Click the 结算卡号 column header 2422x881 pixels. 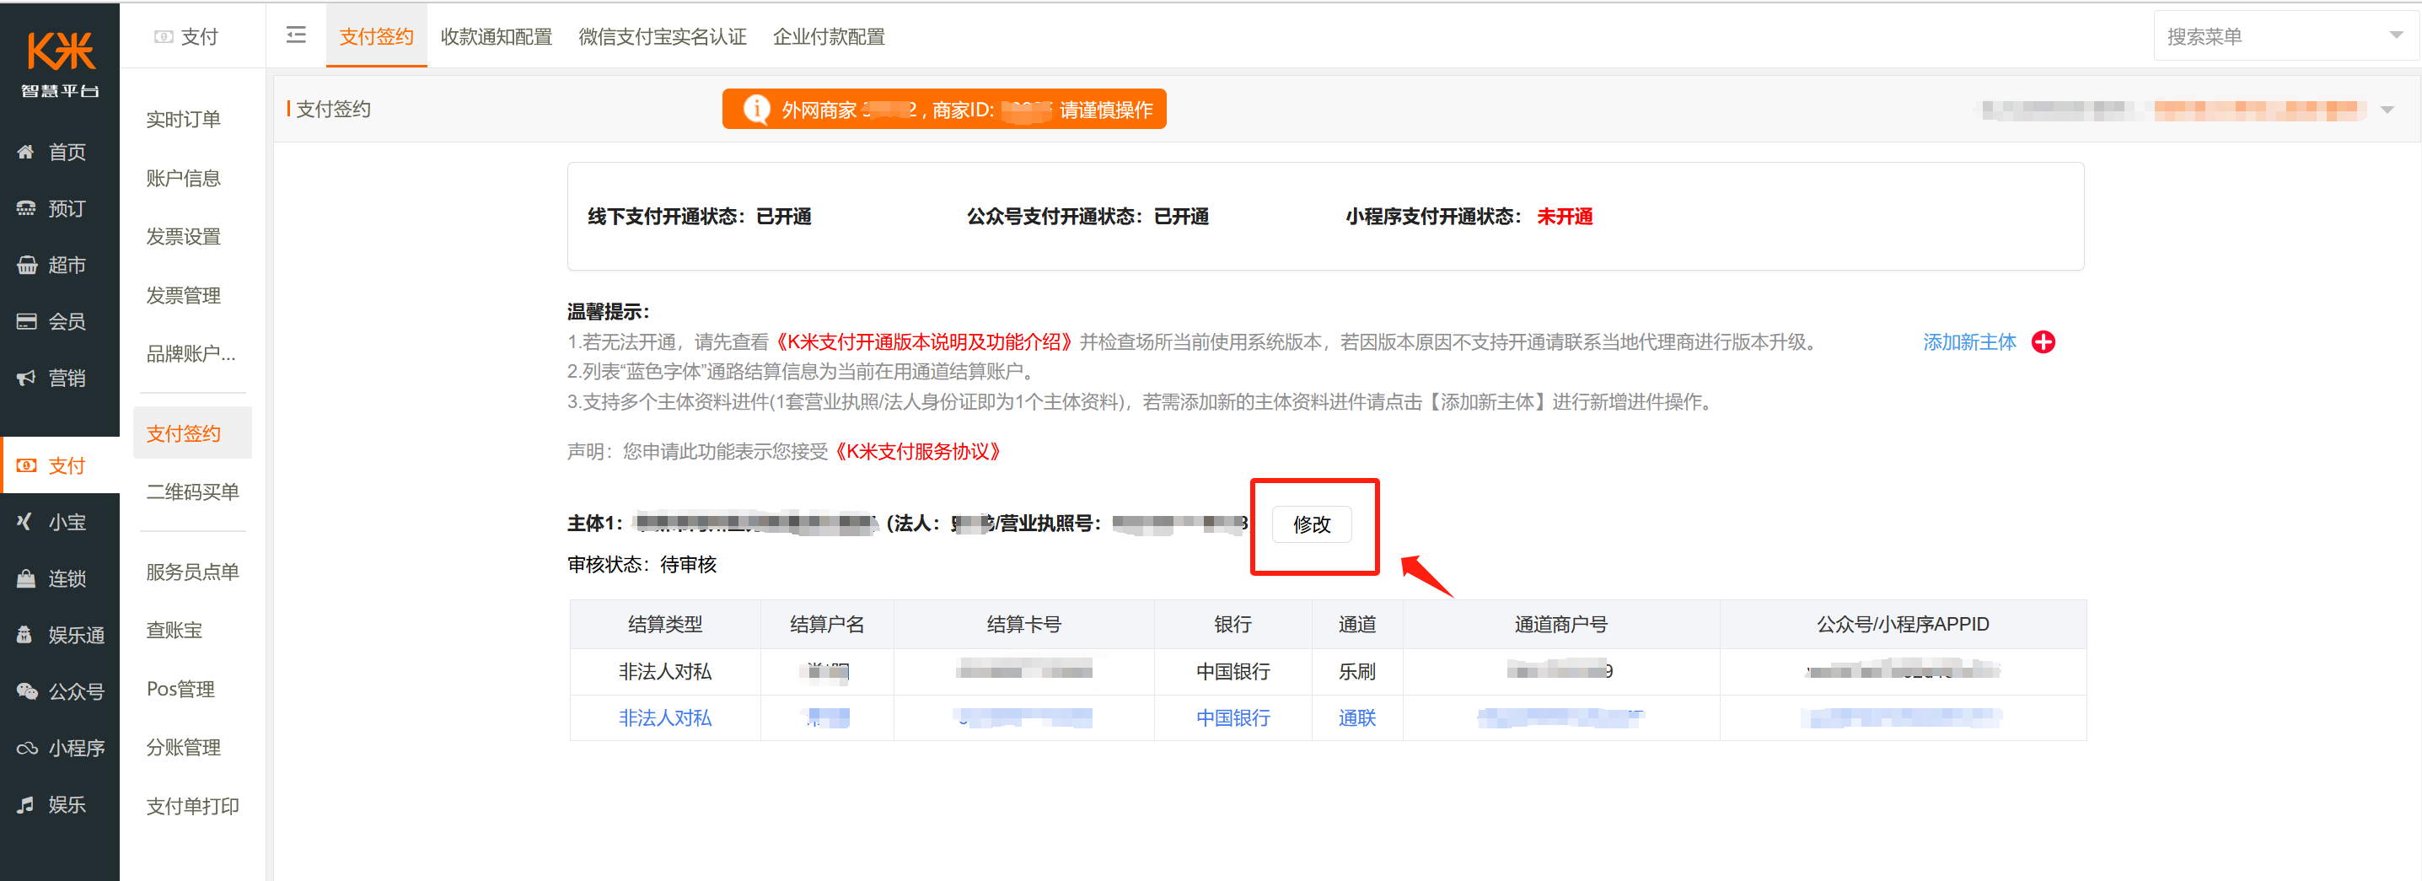[x=1024, y=625]
